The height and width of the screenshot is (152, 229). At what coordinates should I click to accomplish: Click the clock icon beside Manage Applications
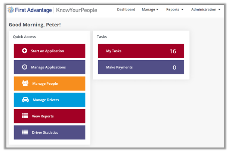click(x=25, y=67)
